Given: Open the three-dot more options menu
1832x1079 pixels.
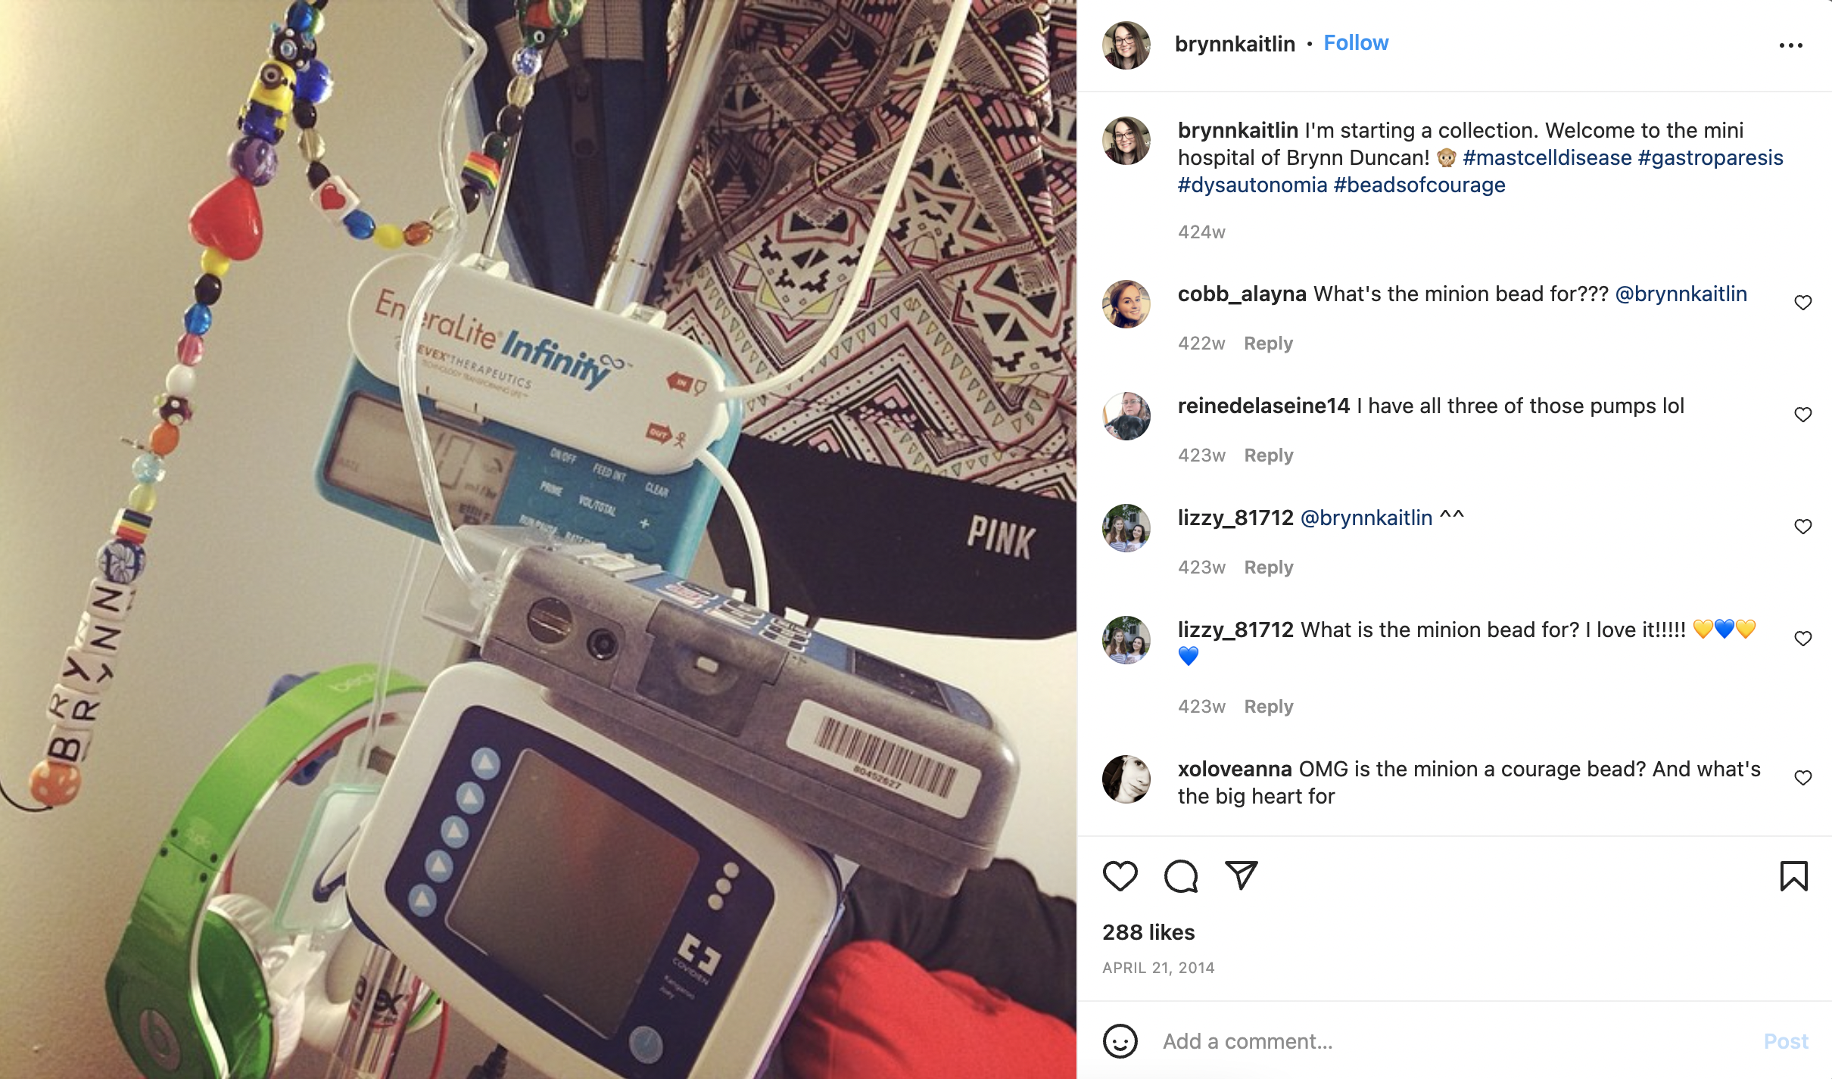Looking at the screenshot, I should [1790, 45].
